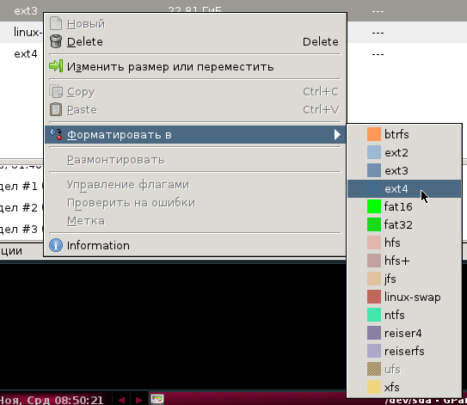This screenshot has width=467, height=405.
Task: Click the left red arrow in taskbar
Action: tap(121, 400)
